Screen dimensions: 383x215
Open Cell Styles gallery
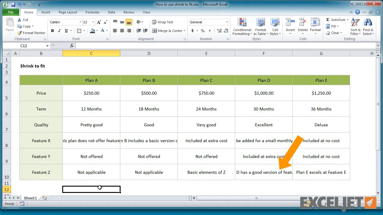(x=275, y=27)
